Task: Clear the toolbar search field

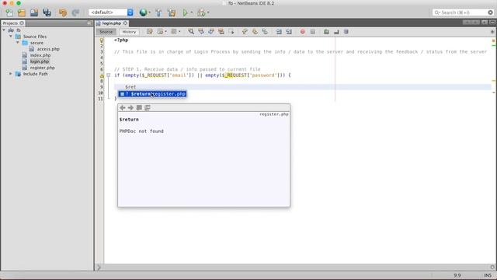Action: (x=490, y=12)
